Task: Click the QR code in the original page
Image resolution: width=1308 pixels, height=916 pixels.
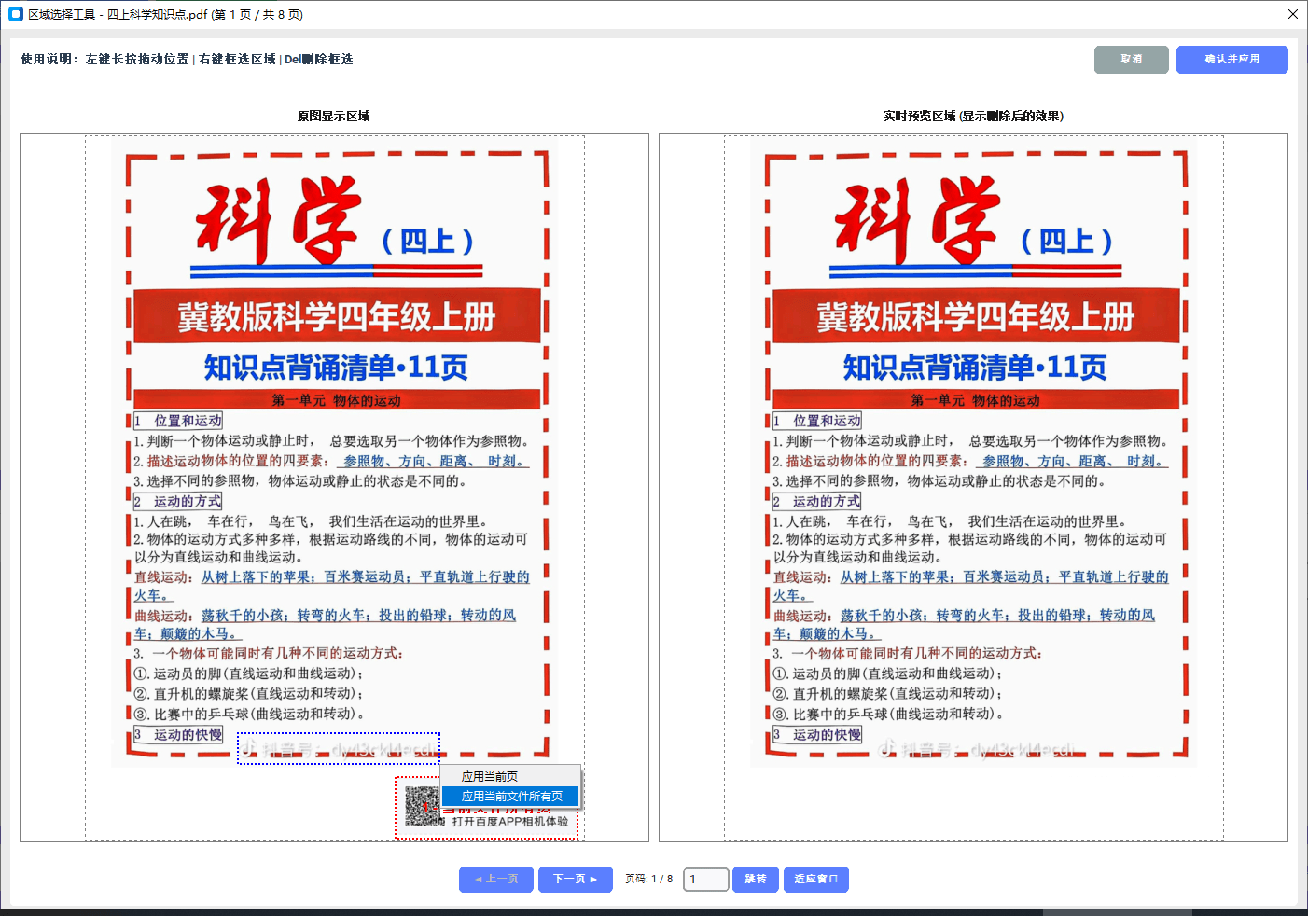Action: [422, 806]
